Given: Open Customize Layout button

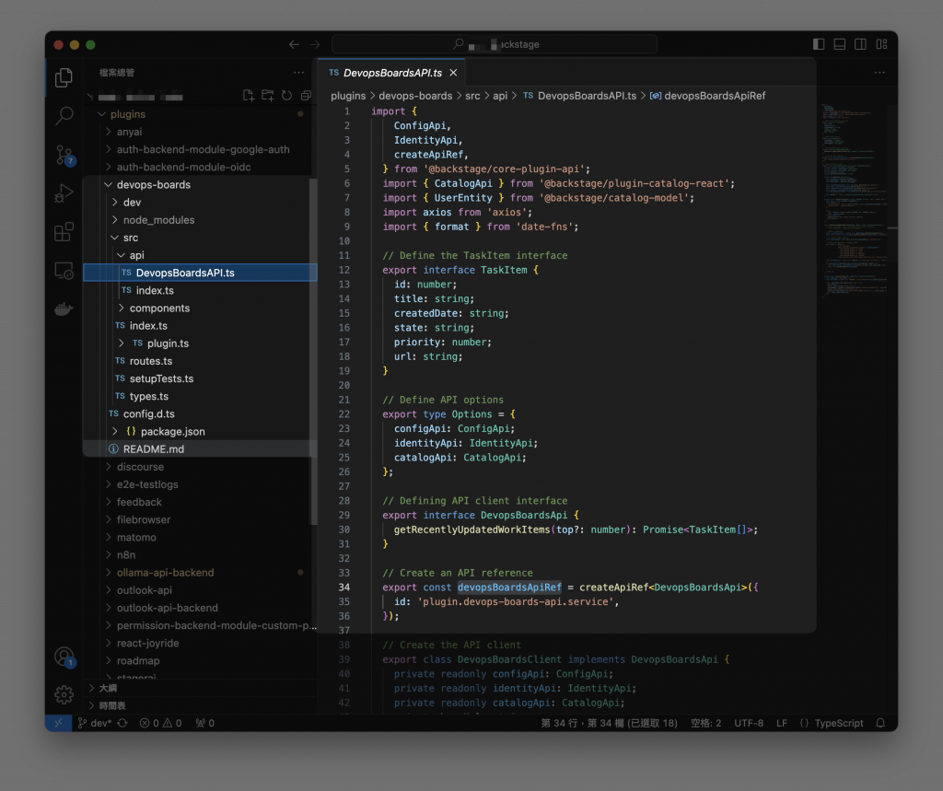Looking at the screenshot, I should (x=881, y=44).
